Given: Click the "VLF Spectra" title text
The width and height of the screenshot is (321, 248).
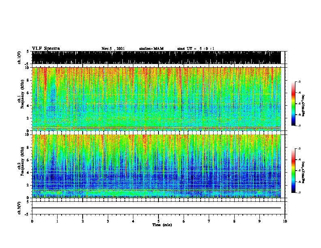Looking at the screenshot, I should point(46,49).
